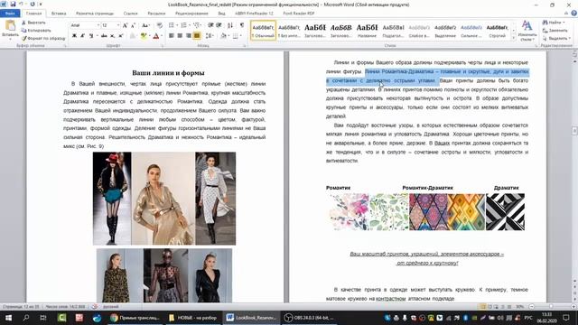This screenshot has width=578, height=325.
Task: Click the Sort (A-Z) icon
Action: (x=230, y=25)
